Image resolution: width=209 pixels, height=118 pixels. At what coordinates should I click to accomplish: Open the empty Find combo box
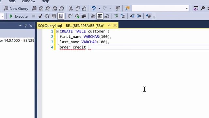(x=160, y=9)
